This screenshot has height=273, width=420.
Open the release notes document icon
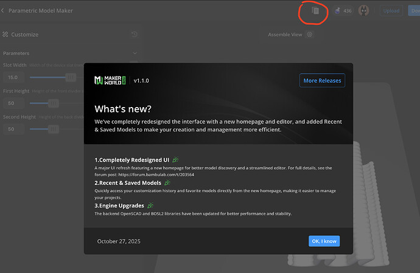click(x=315, y=11)
